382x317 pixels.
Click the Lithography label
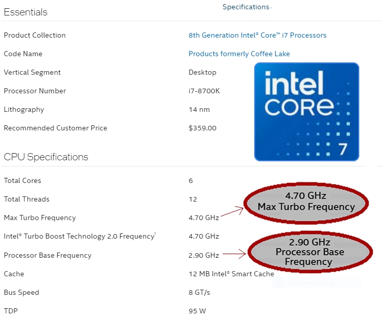point(24,110)
